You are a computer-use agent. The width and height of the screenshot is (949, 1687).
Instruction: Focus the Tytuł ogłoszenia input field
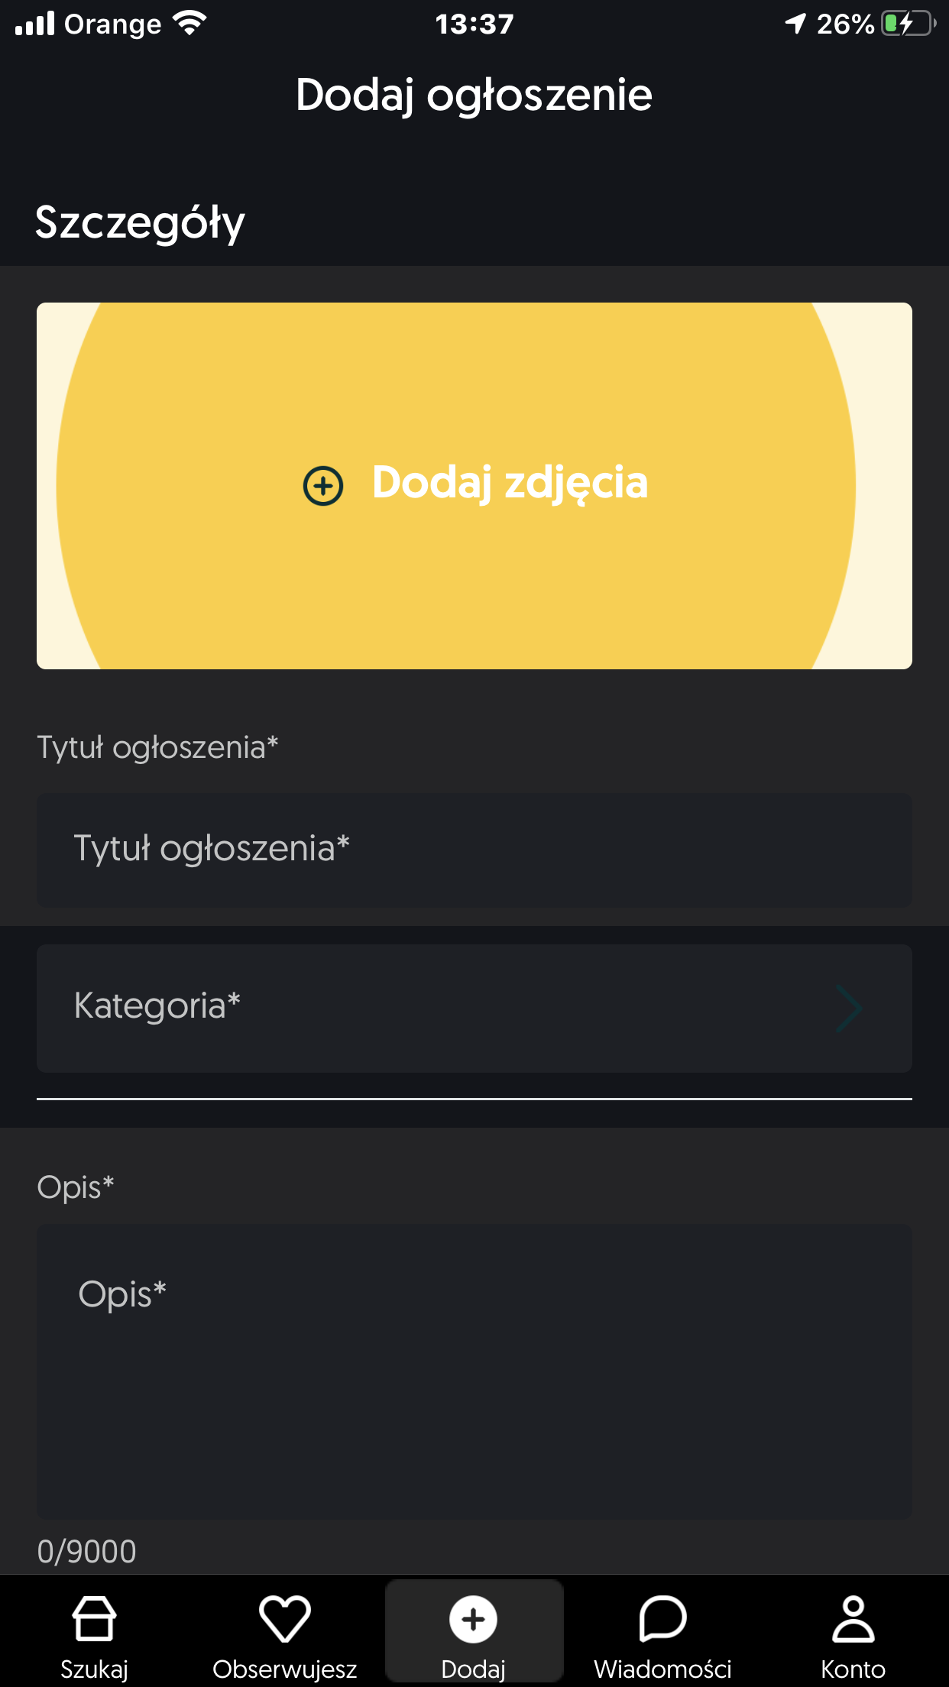[474, 850]
